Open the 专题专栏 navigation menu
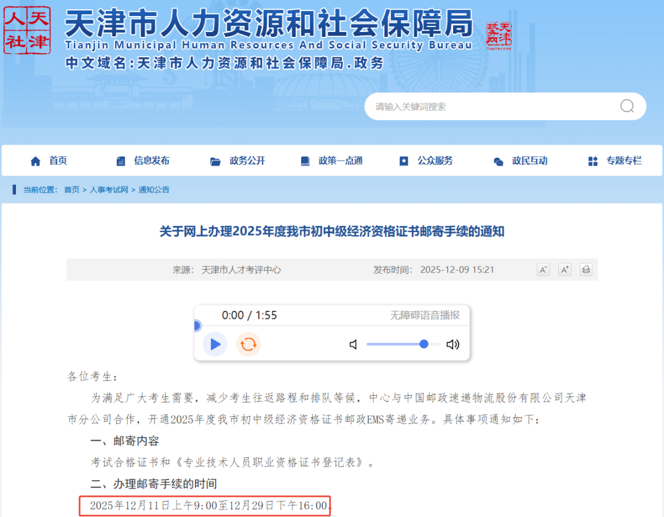Image resolution: width=664 pixels, height=517 pixels. pyautogui.click(x=615, y=161)
